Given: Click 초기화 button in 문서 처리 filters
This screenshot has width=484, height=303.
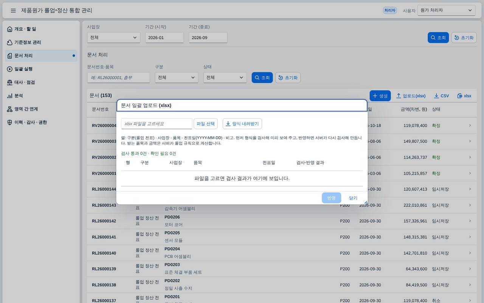Looking at the screenshot, I should (x=288, y=78).
